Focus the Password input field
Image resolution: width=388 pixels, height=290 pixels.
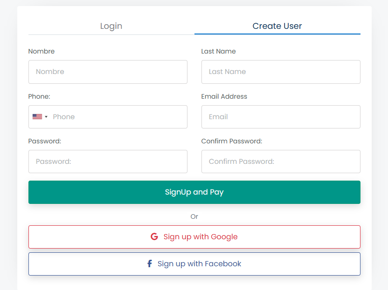(108, 162)
